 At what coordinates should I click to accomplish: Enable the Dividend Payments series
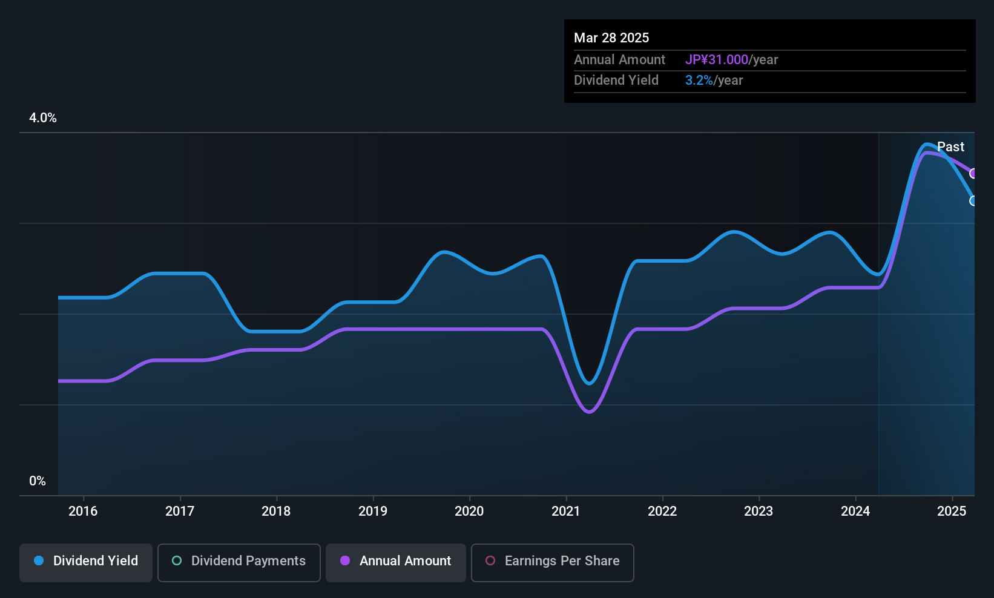[239, 562]
